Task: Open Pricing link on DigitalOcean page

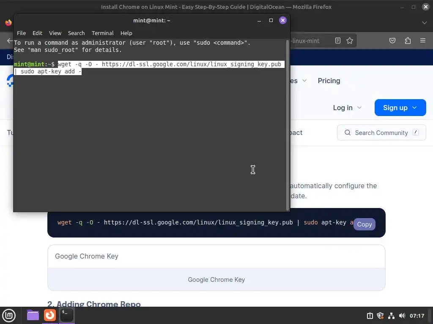Action: 329,81
